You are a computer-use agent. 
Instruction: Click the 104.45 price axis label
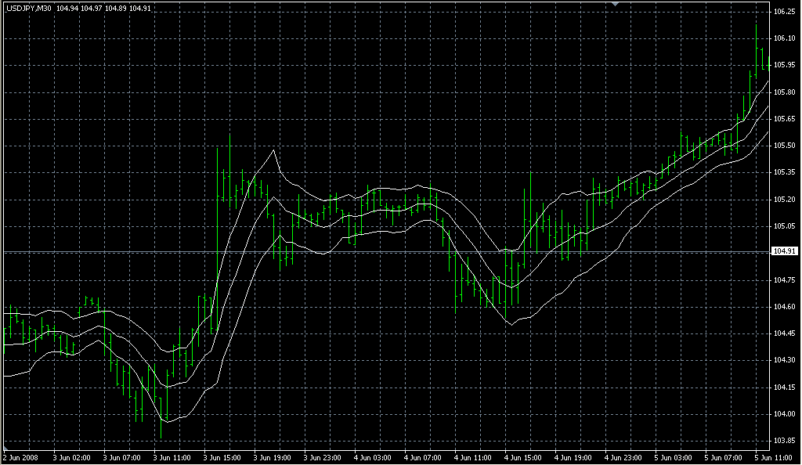[783, 333]
